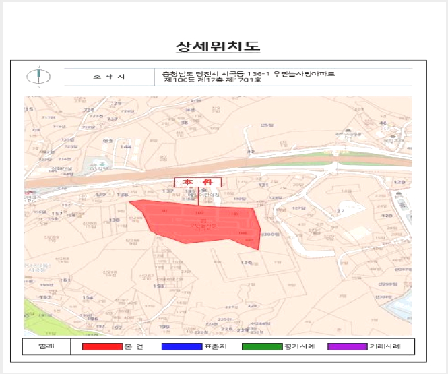Image resolution: width=448 pixels, height=374 pixels.
Task: Select the purple 거래사례 legend swatch
Action: (x=348, y=346)
